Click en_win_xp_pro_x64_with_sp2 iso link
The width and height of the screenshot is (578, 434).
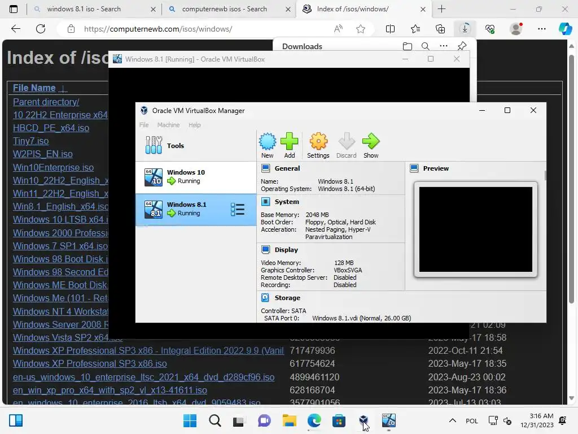pos(110,390)
